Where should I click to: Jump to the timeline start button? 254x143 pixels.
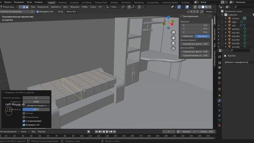click(96, 131)
